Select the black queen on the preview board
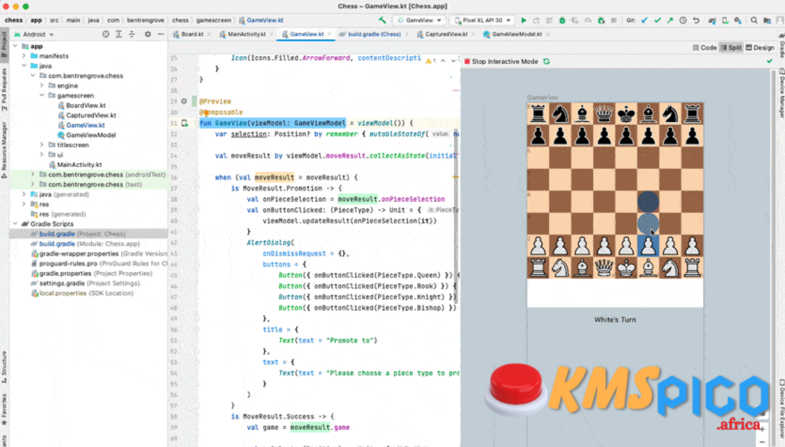The width and height of the screenshot is (785, 447). [604, 113]
